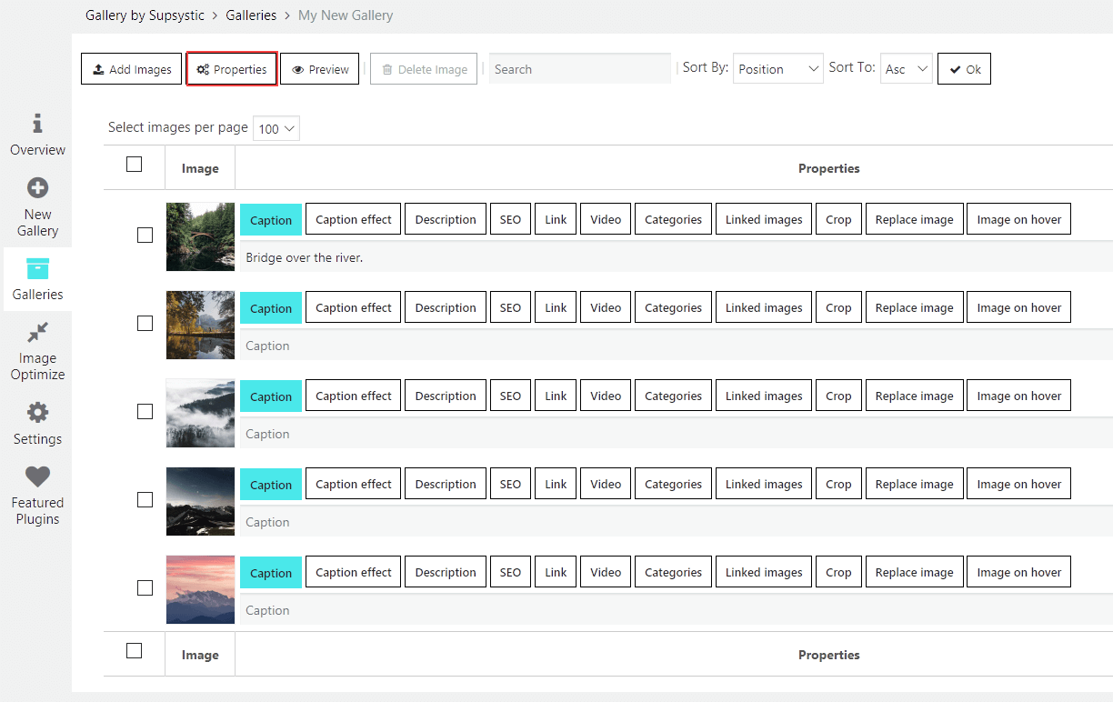
Task: Open Description tab for starry night image
Action: click(446, 484)
